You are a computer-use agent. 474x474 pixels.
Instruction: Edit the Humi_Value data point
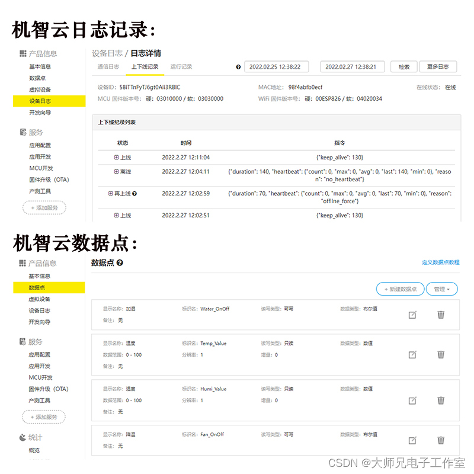pyautogui.click(x=412, y=401)
